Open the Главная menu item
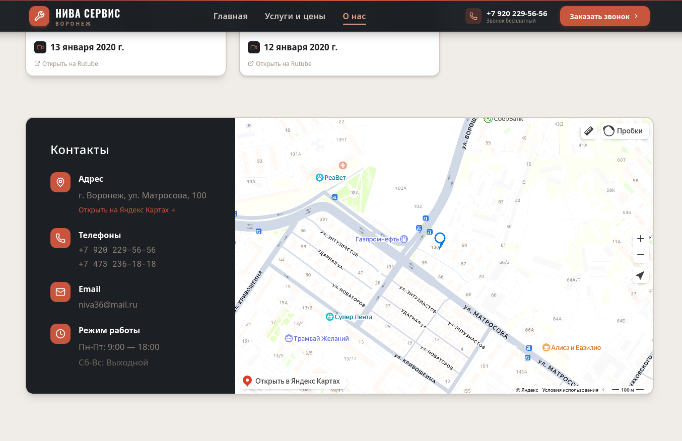 point(231,16)
